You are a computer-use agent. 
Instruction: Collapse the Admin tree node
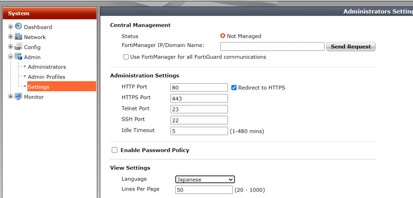pos(10,57)
